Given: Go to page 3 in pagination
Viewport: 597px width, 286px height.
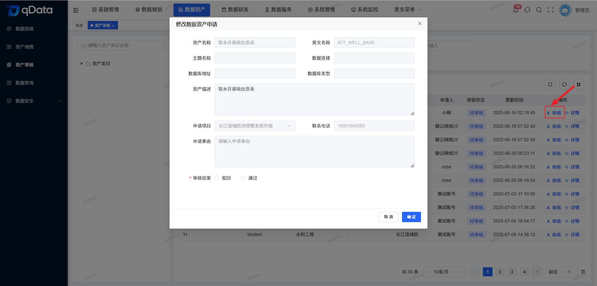Looking at the screenshot, I should [512, 272].
